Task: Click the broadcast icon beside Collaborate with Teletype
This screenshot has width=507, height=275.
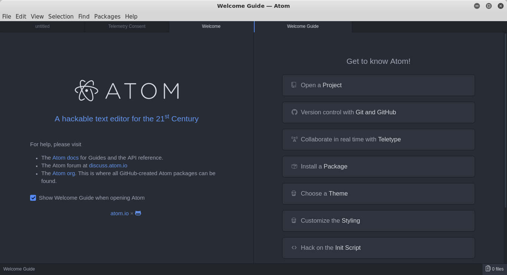Action: click(294, 139)
